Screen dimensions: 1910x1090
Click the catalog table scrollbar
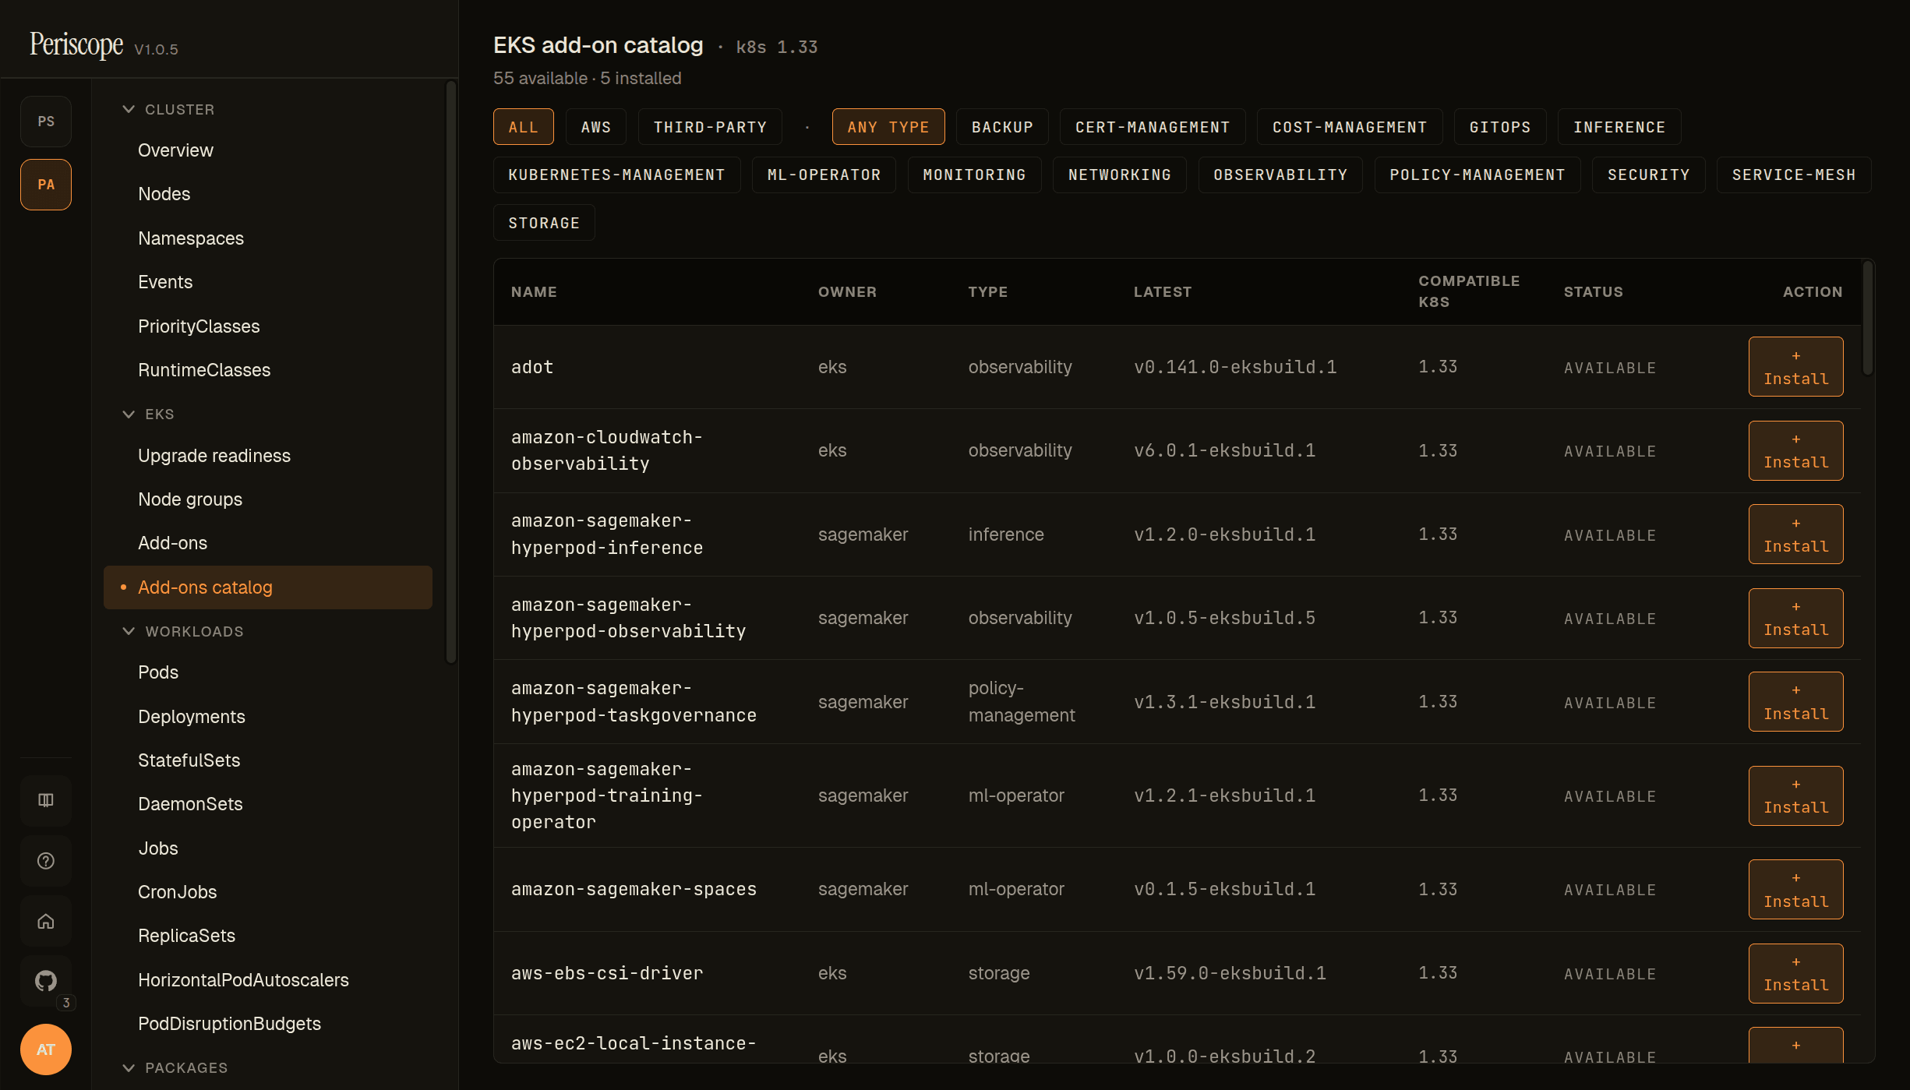(1867, 319)
